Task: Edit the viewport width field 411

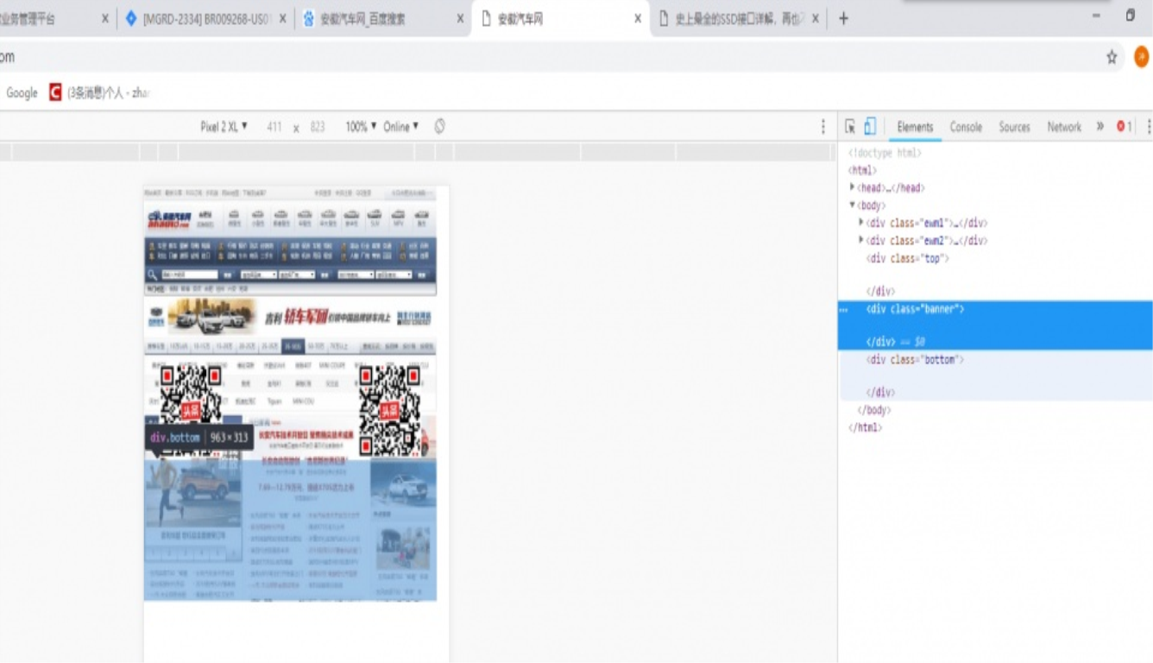Action: (x=274, y=127)
